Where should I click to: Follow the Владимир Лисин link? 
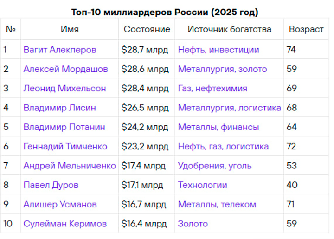tap(60, 108)
